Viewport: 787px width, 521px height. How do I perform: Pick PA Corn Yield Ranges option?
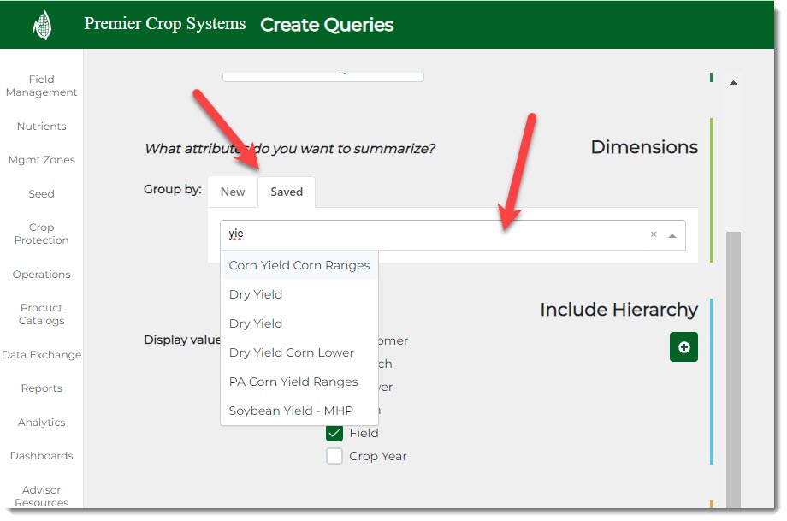tap(293, 382)
